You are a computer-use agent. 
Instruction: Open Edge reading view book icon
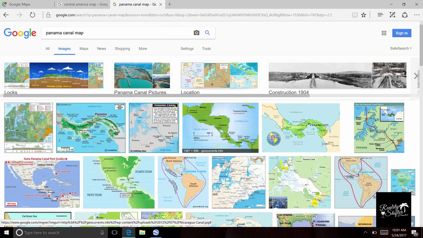click(x=355, y=15)
